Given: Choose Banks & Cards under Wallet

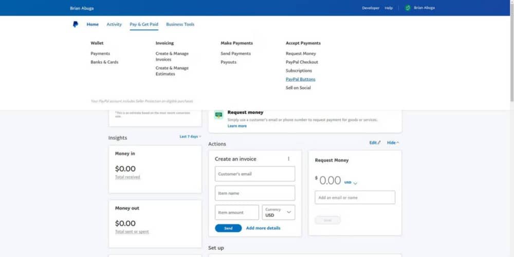Looking at the screenshot, I should [x=104, y=62].
